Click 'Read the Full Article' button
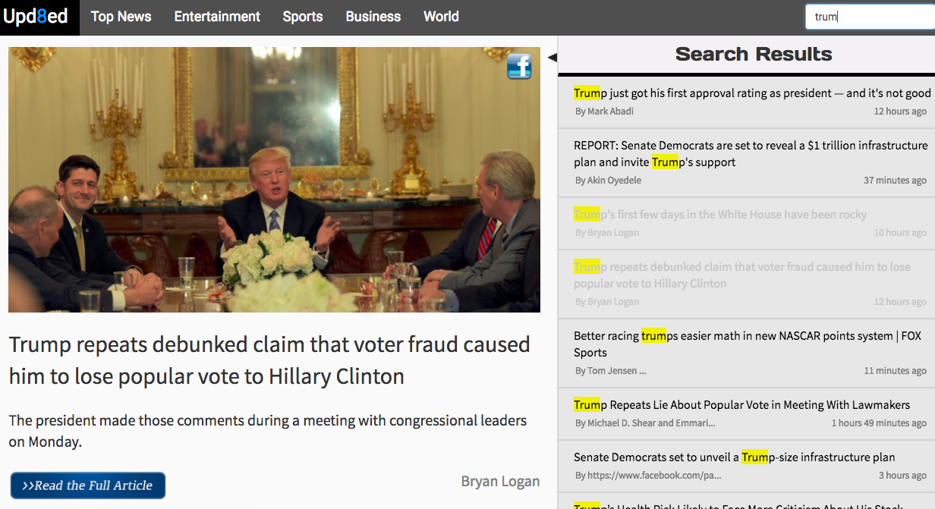935x509 pixels. point(88,485)
